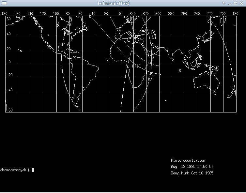Click longitude label 160 on top axis
This screenshot has height=193, width=246.
tap(17, 14)
